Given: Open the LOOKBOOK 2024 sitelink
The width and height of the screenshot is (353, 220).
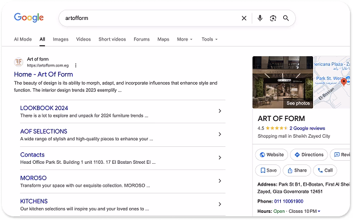Looking at the screenshot, I should (x=44, y=108).
